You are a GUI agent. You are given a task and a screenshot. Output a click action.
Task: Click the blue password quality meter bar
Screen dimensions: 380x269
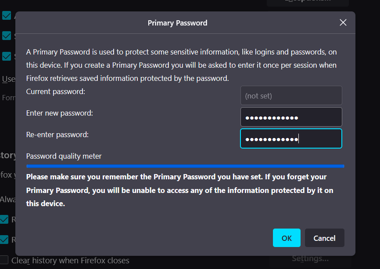(185, 166)
